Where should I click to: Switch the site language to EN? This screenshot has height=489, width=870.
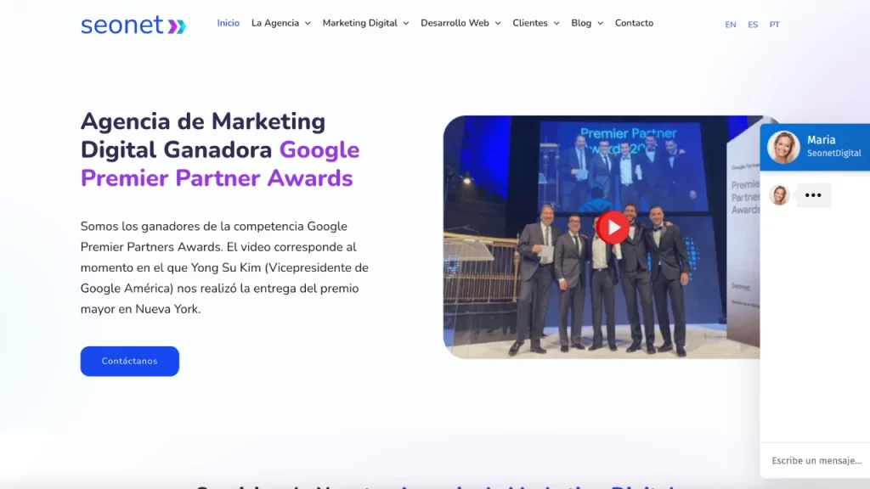730,25
